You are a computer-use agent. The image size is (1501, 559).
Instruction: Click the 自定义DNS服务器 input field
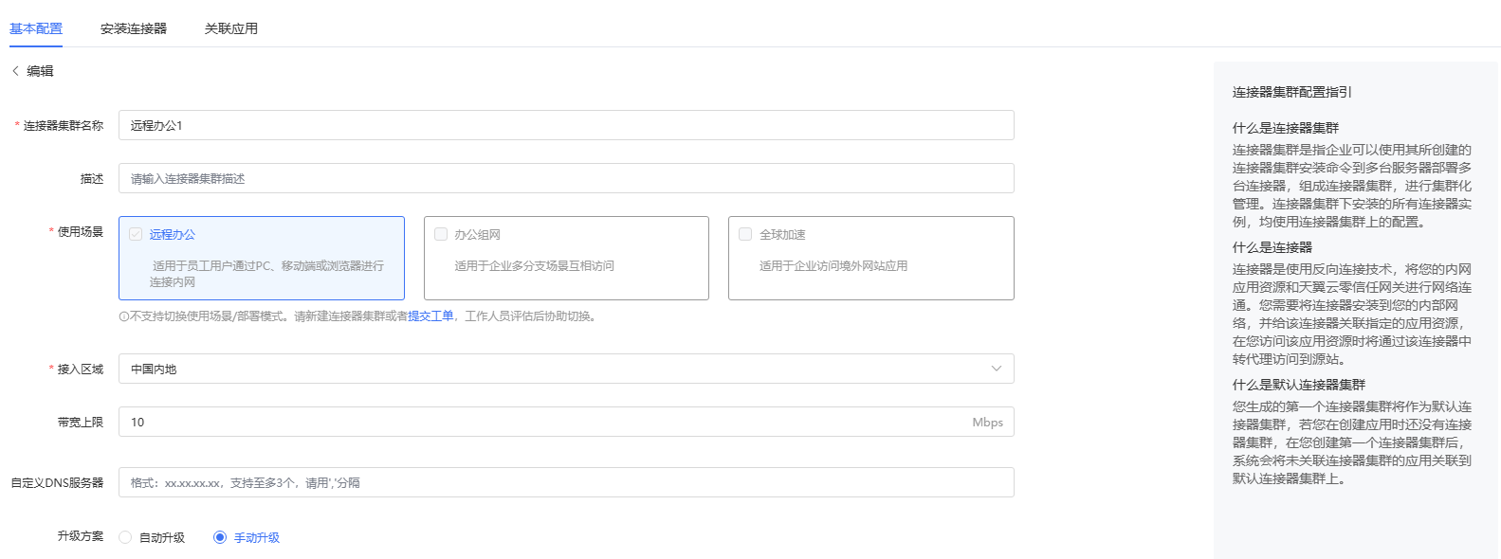566,482
